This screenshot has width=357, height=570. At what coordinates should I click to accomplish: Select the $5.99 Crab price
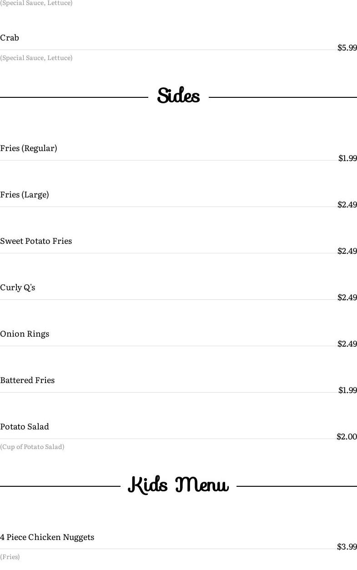[347, 48]
